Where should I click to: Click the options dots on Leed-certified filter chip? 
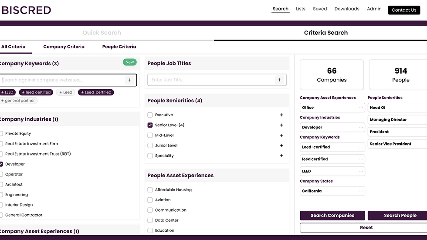(x=361, y=147)
